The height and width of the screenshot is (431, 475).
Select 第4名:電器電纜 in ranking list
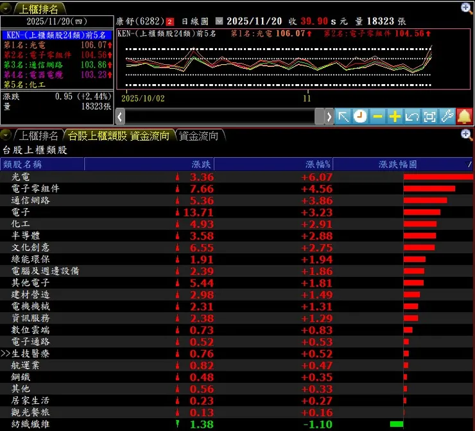(58, 75)
